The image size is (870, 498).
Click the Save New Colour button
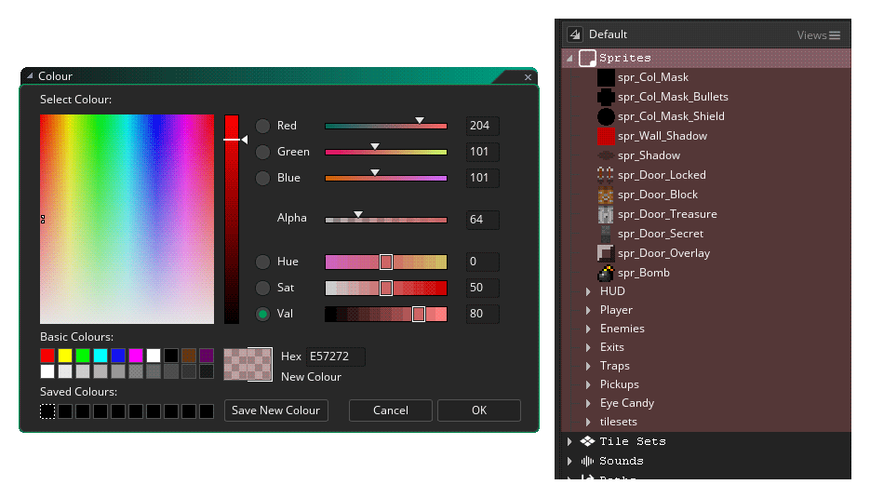click(275, 411)
